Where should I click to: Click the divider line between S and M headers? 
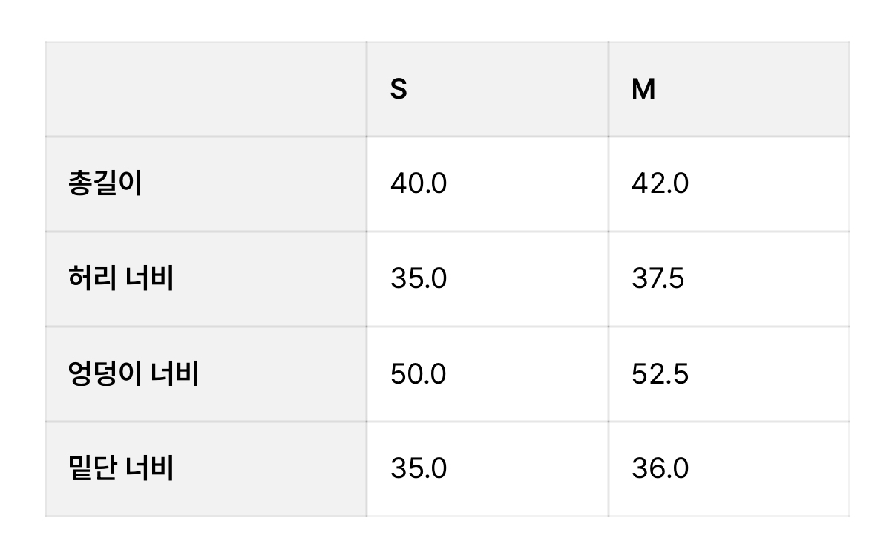(609, 90)
